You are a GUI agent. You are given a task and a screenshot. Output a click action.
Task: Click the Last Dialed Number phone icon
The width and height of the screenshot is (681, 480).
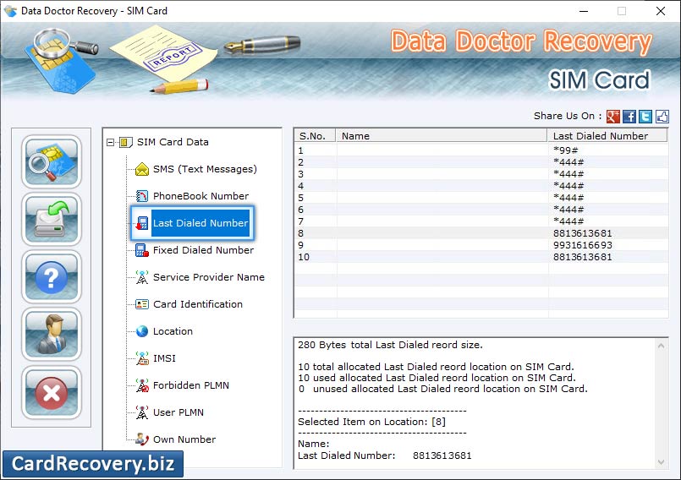(x=142, y=223)
